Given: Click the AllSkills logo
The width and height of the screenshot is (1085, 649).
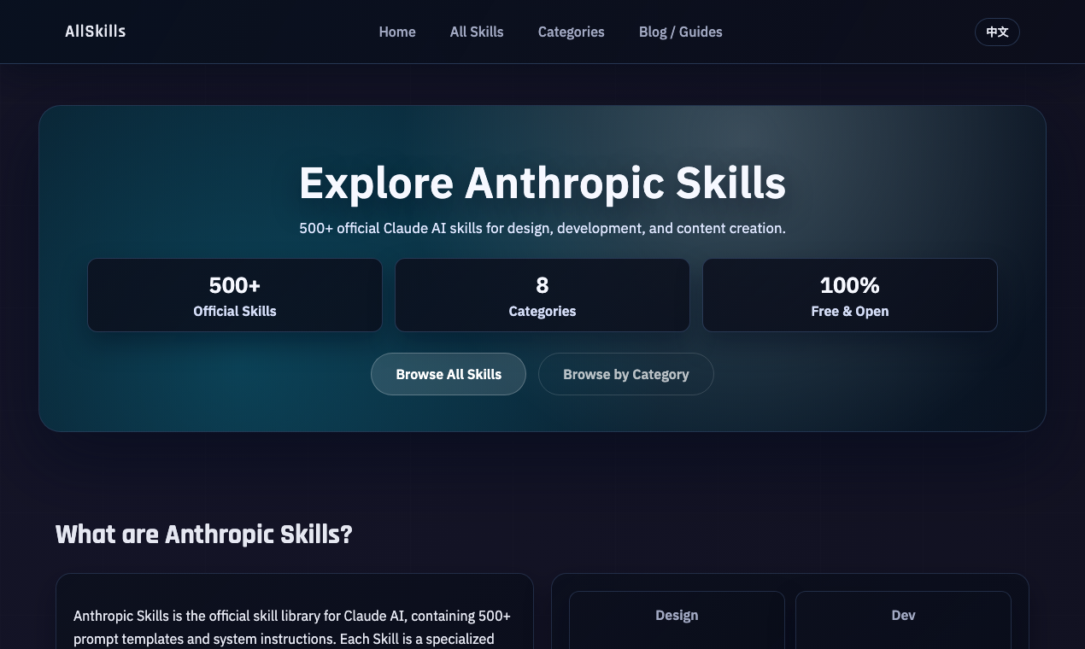Looking at the screenshot, I should 95,32.
